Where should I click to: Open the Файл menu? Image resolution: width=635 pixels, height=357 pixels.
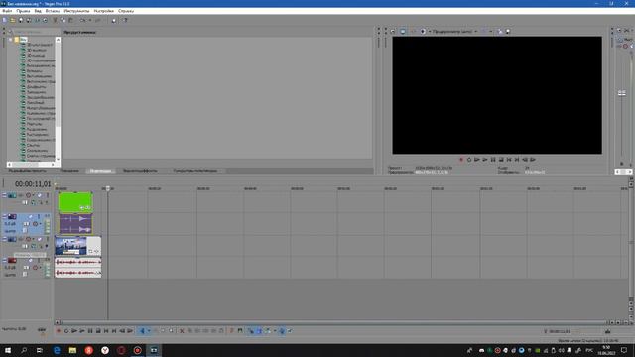7,11
